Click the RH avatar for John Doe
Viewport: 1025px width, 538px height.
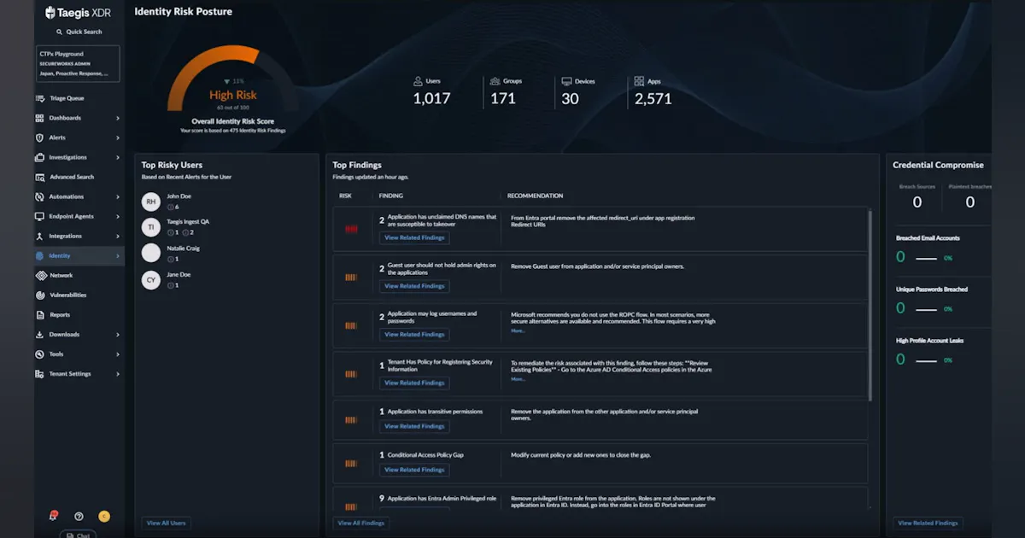(x=151, y=202)
